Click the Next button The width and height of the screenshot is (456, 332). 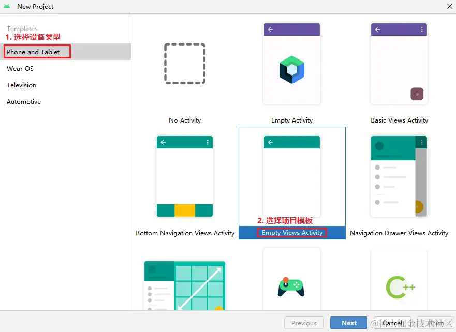tap(349, 323)
